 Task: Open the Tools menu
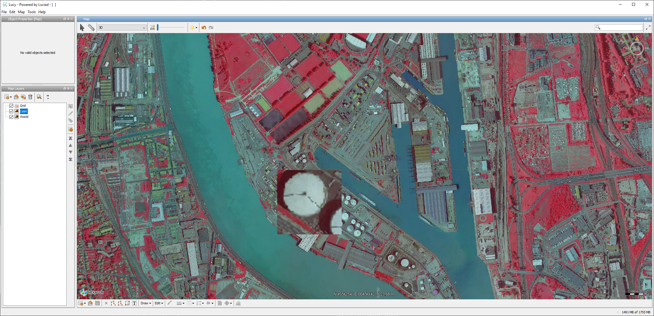[32, 12]
